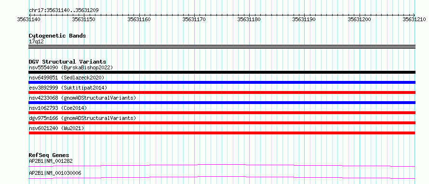Select the Cytogenetic Bands track title
This screenshot has height=184, width=429.
coord(57,36)
